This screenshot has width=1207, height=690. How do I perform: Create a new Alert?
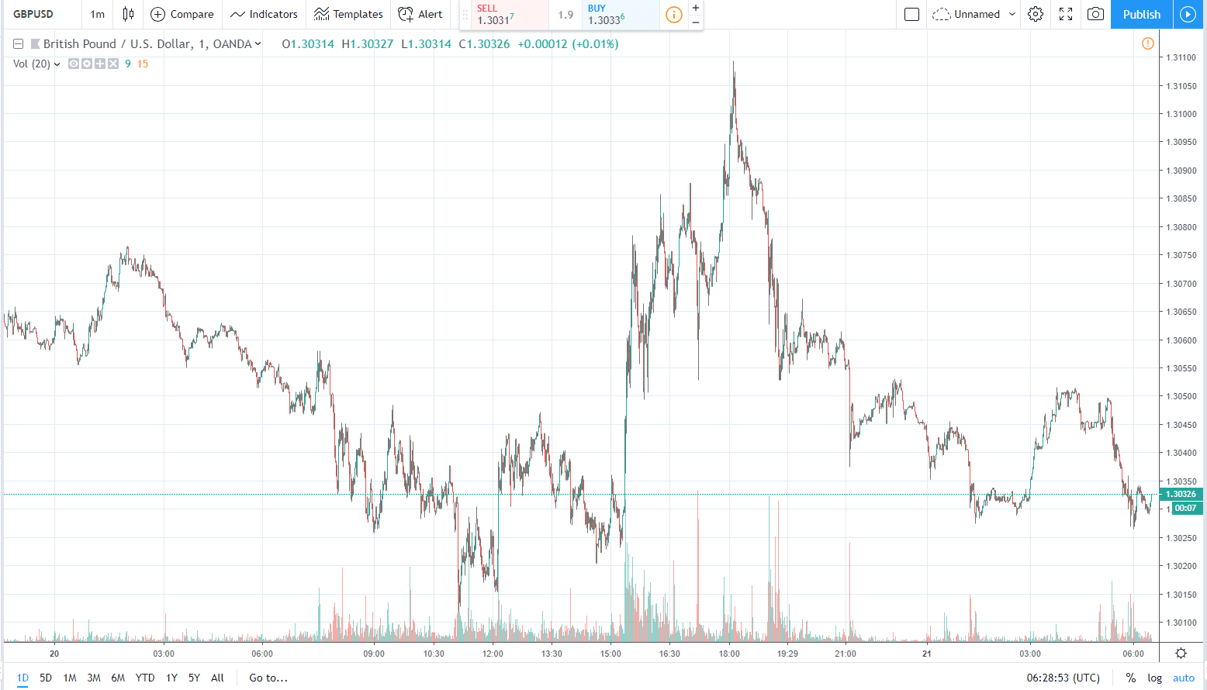pos(420,14)
